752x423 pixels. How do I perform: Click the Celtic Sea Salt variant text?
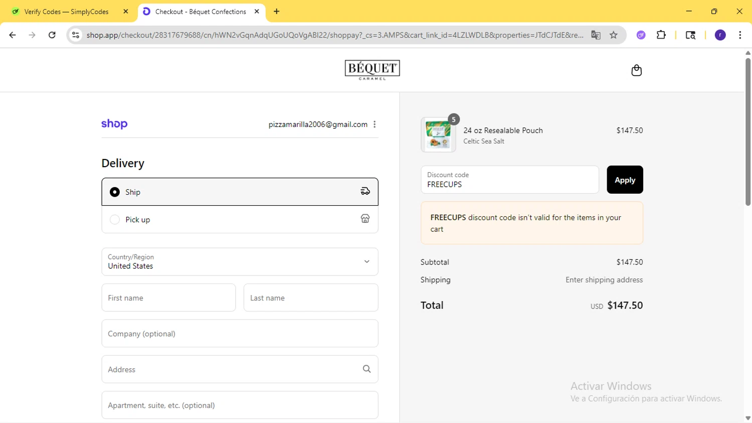point(484,142)
